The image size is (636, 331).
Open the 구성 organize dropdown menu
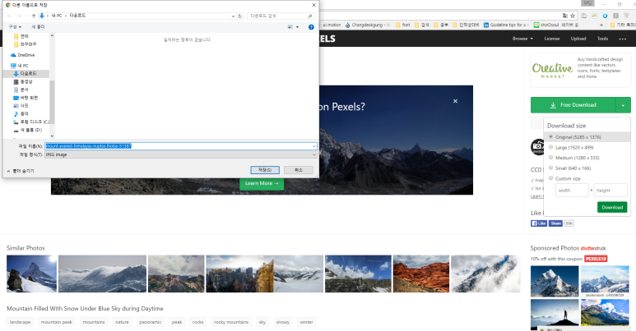click(x=15, y=27)
